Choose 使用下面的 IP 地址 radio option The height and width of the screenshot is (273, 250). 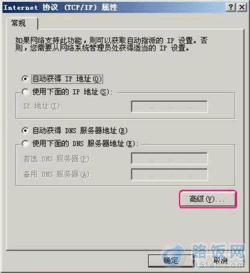coord(25,92)
